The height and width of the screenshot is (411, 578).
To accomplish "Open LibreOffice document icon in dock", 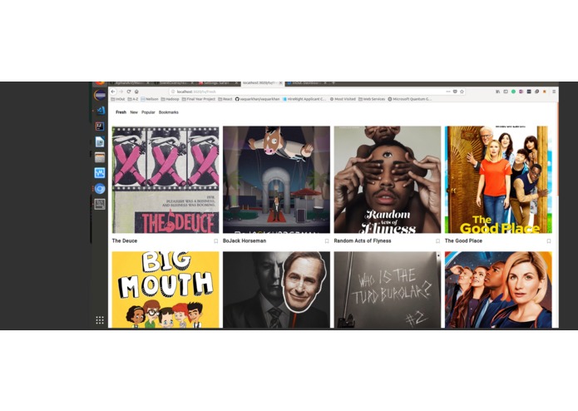I will [100, 142].
